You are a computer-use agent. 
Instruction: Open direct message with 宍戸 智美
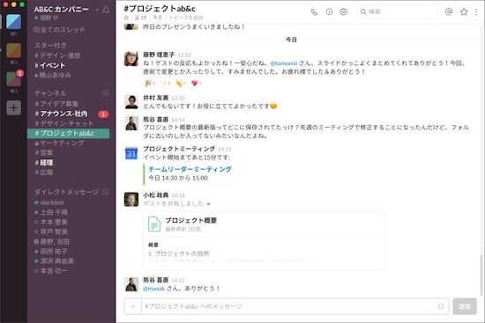click(x=51, y=231)
